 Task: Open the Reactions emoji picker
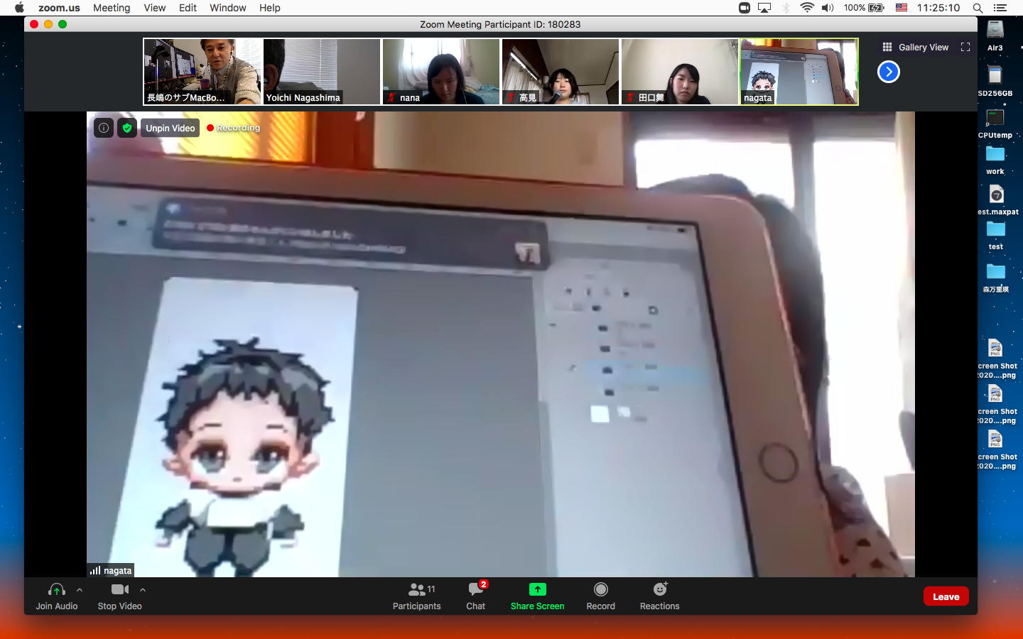click(659, 596)
